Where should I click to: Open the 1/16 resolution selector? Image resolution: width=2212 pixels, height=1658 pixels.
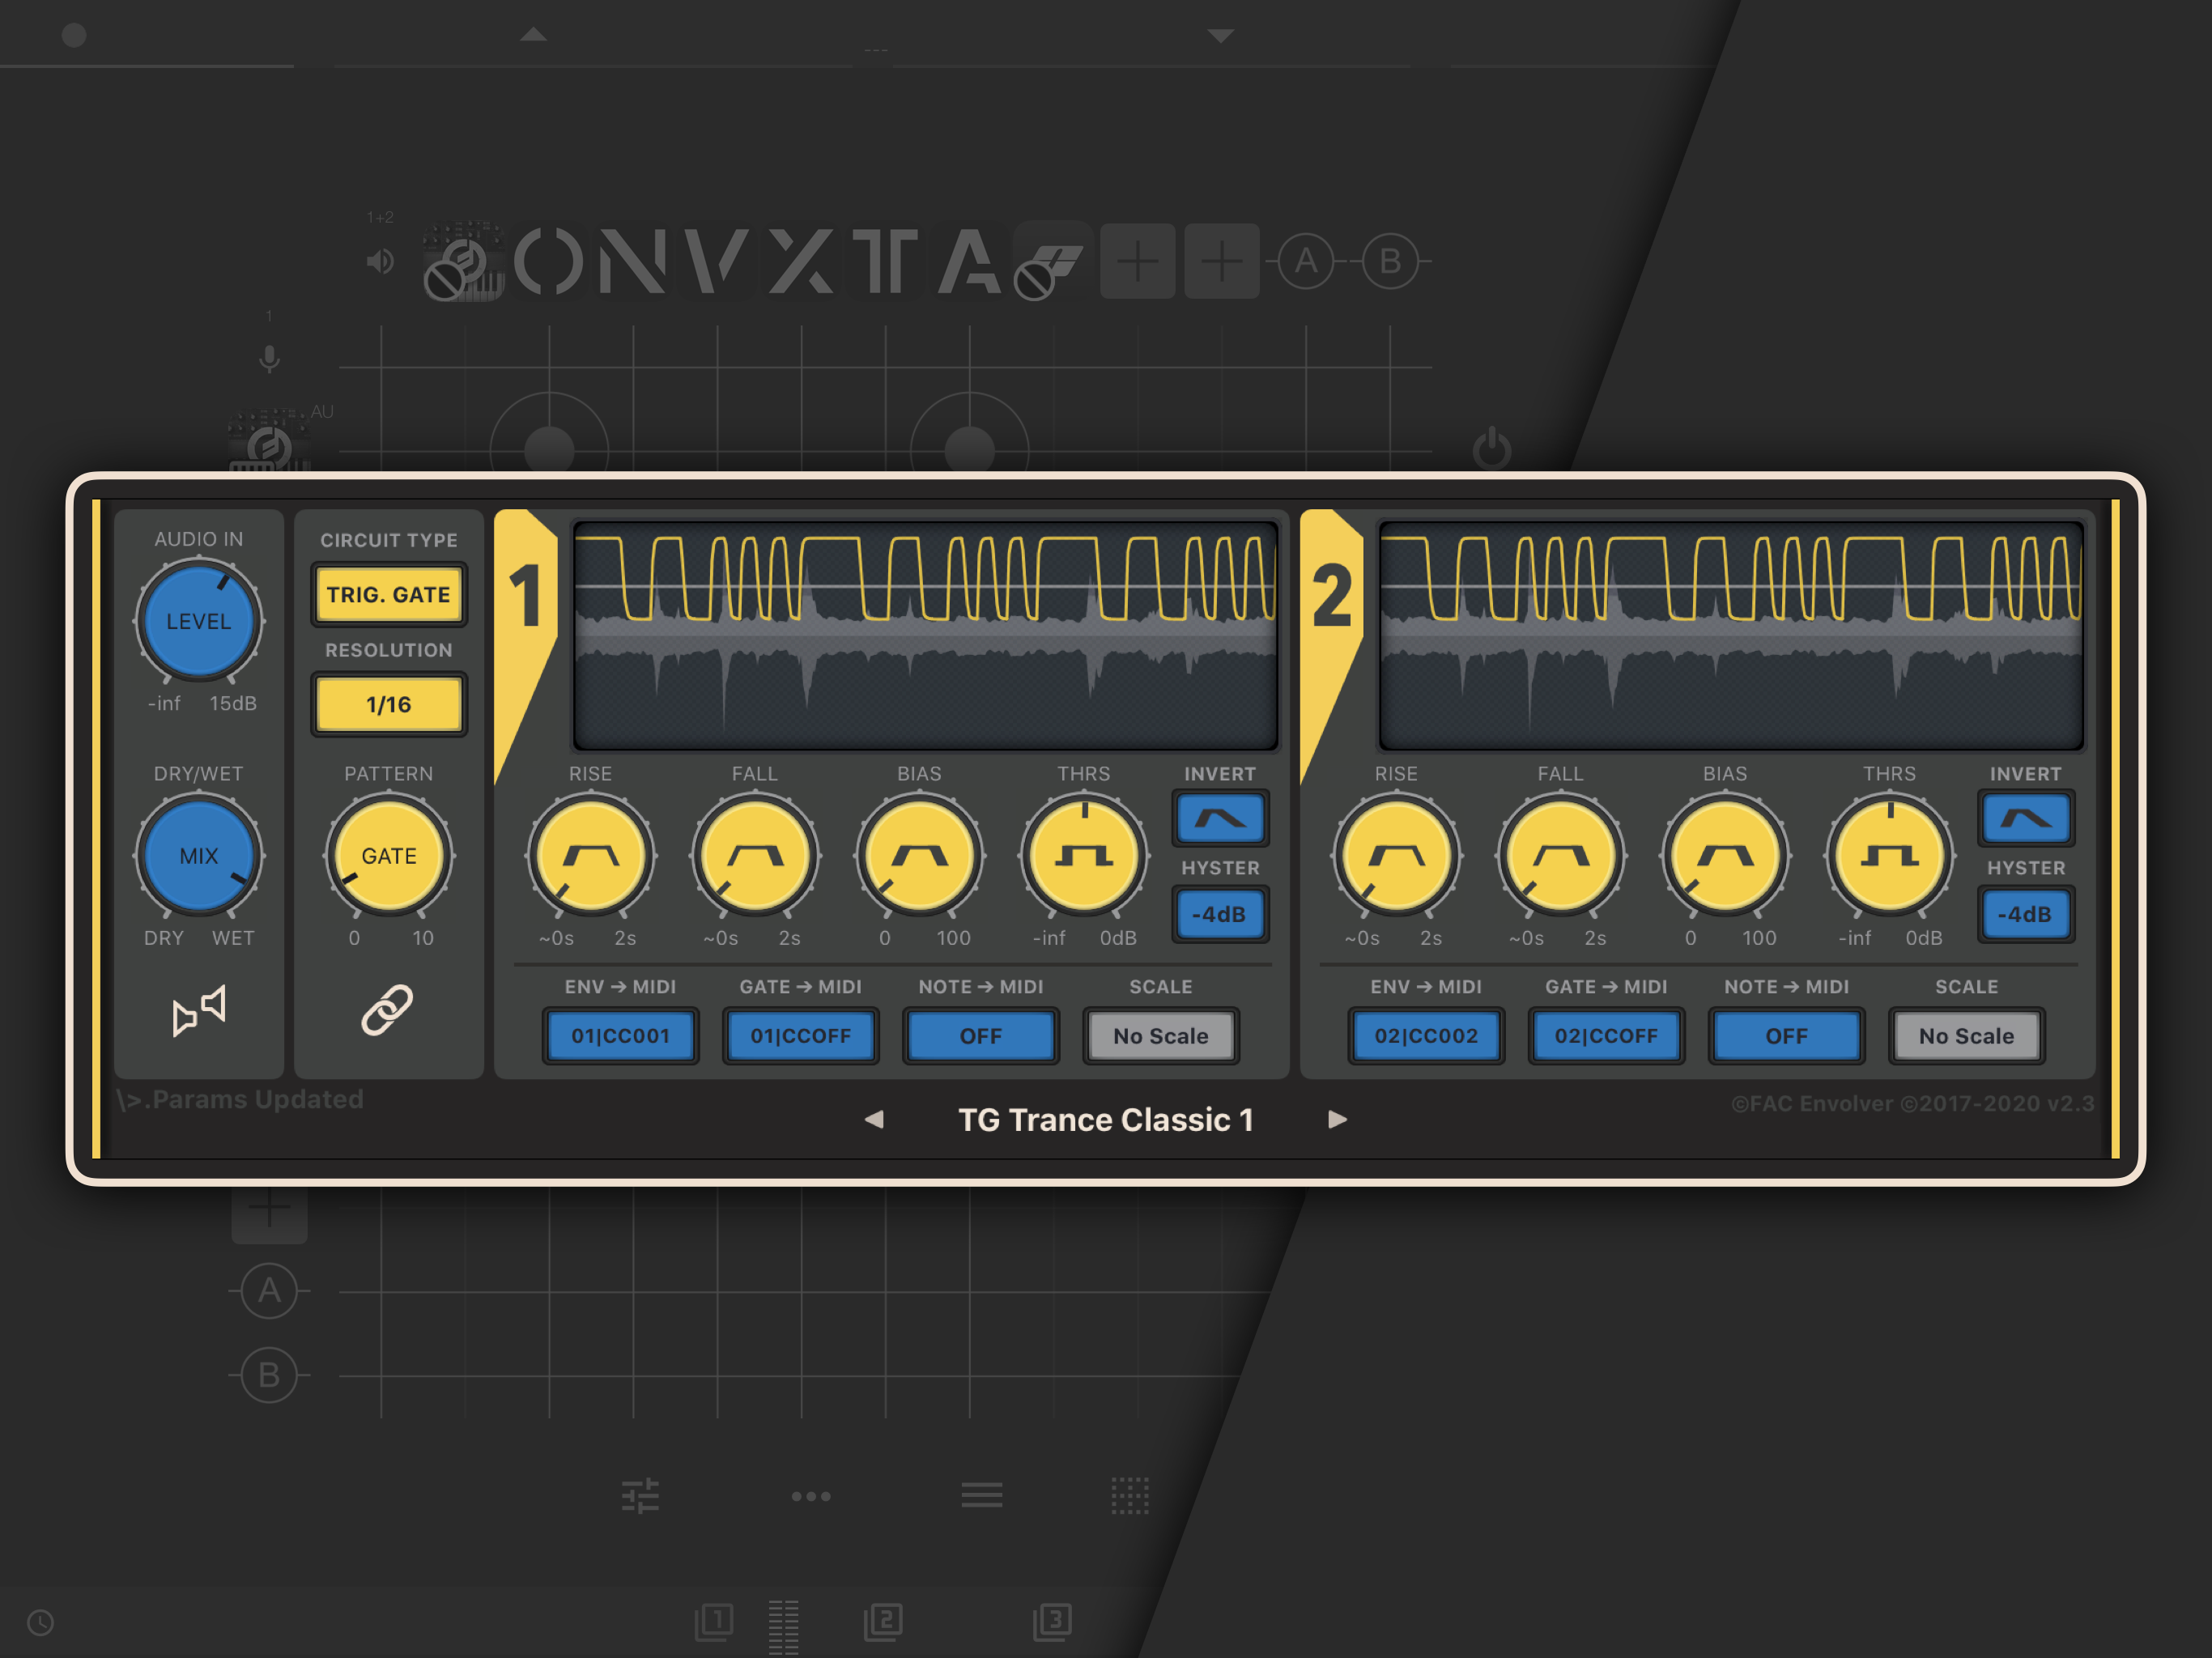tap(388, 705)
